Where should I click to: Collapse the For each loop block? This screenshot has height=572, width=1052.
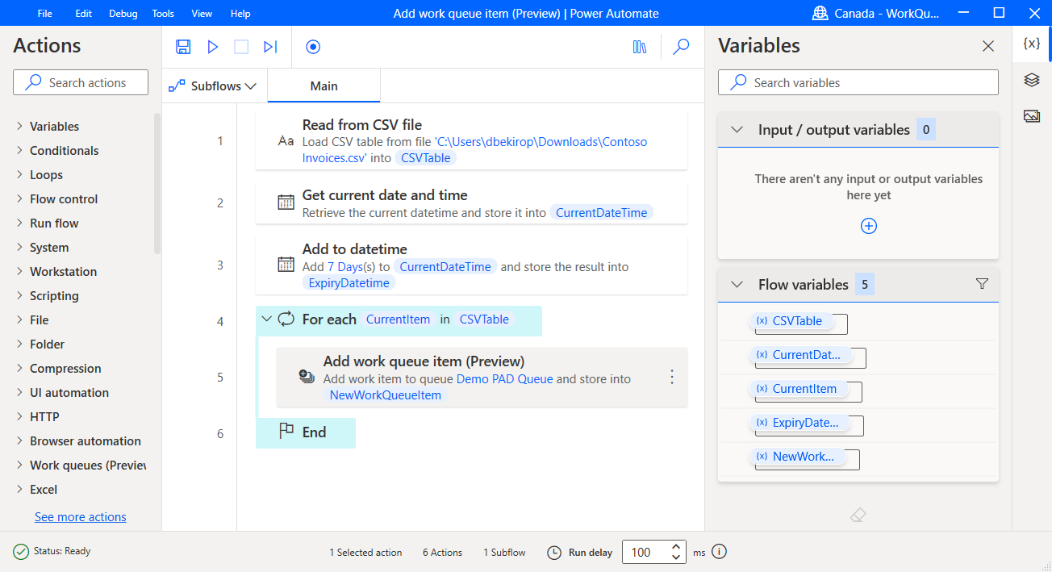[x=266, y=319]
